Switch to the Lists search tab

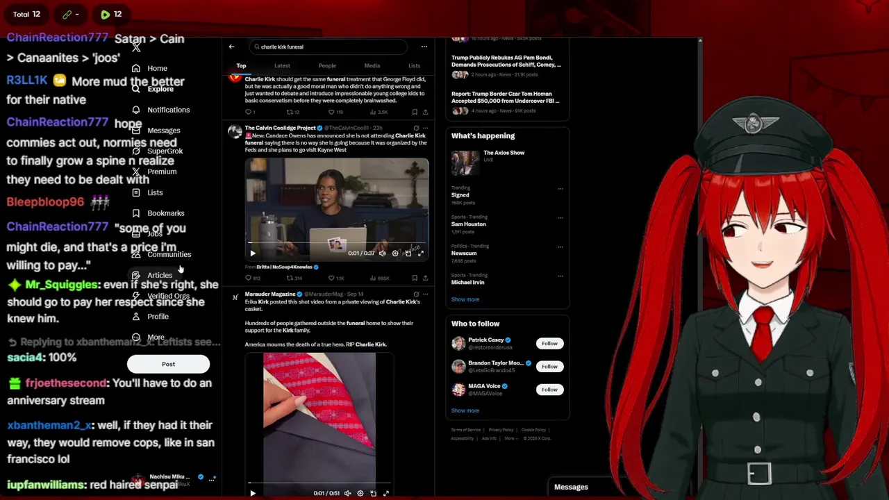[414, 65]
